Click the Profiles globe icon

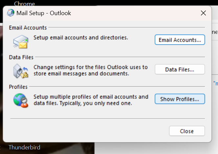20,100
